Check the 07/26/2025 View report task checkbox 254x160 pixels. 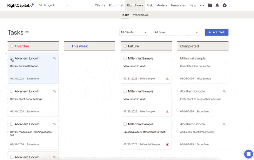pyautogui.click(x=125, y=91)
